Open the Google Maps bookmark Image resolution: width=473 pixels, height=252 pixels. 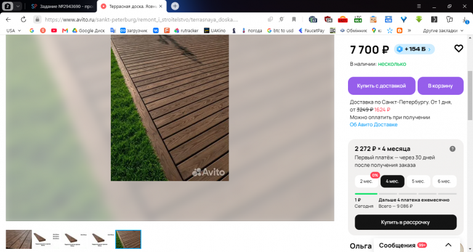point(376,30)
